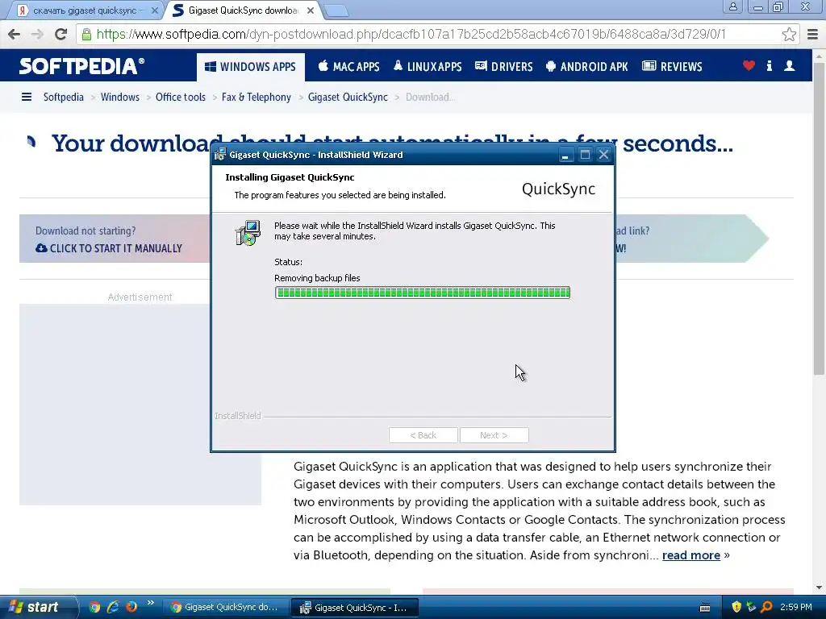Close the Yandex search tab

pyautogui.click(x=154, y=10)
